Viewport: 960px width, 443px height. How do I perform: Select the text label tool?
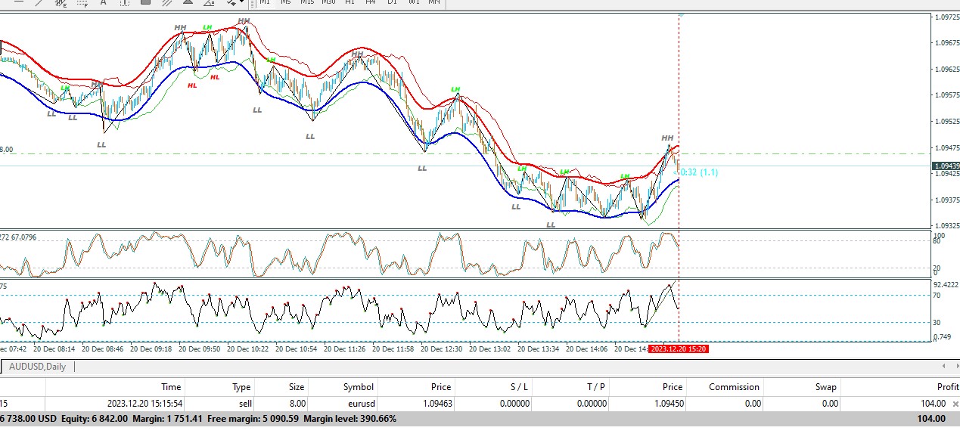point(125,2)
